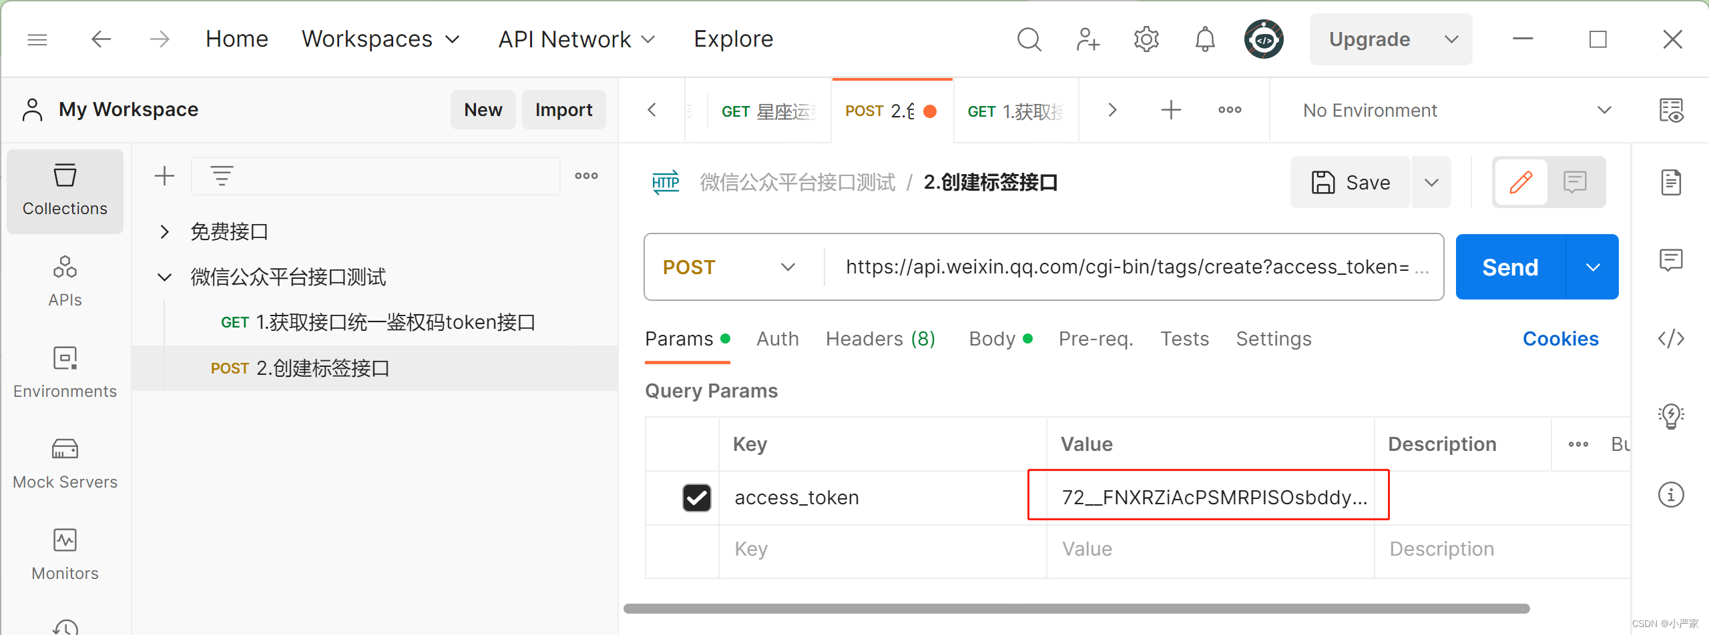Open the settings gear icon
Image resolution: width=1709 pixels, height=635 pixels.
tap(1146, 39)
